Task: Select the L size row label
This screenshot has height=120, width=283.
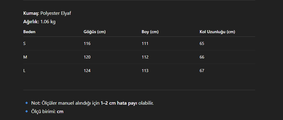Action: pos(24,71)
